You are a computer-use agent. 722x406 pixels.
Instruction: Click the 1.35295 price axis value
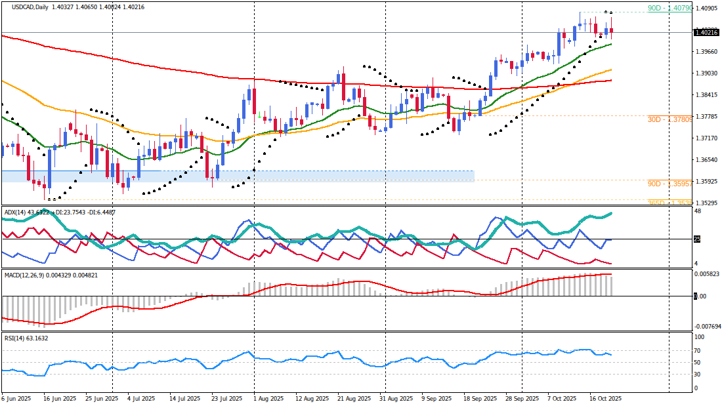708,203
